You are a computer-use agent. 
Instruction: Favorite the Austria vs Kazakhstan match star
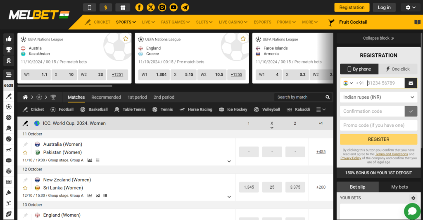pos(126,39)
